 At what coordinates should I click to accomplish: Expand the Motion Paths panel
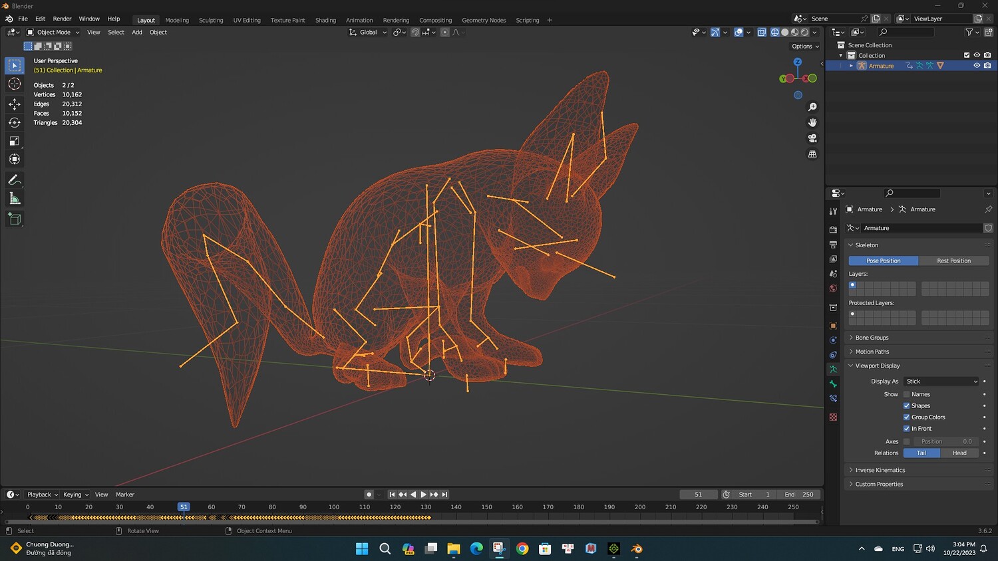pos(918,352)
